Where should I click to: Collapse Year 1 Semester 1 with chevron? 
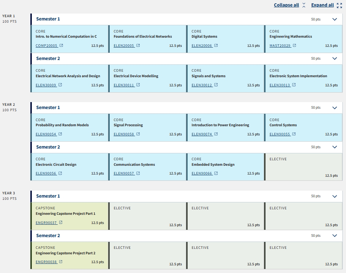[334, 19]
